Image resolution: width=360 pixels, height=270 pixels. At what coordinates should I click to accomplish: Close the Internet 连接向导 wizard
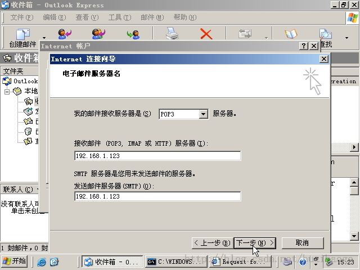(324, 59)
